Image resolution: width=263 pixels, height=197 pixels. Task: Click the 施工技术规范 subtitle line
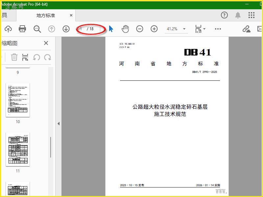[170, 114]
